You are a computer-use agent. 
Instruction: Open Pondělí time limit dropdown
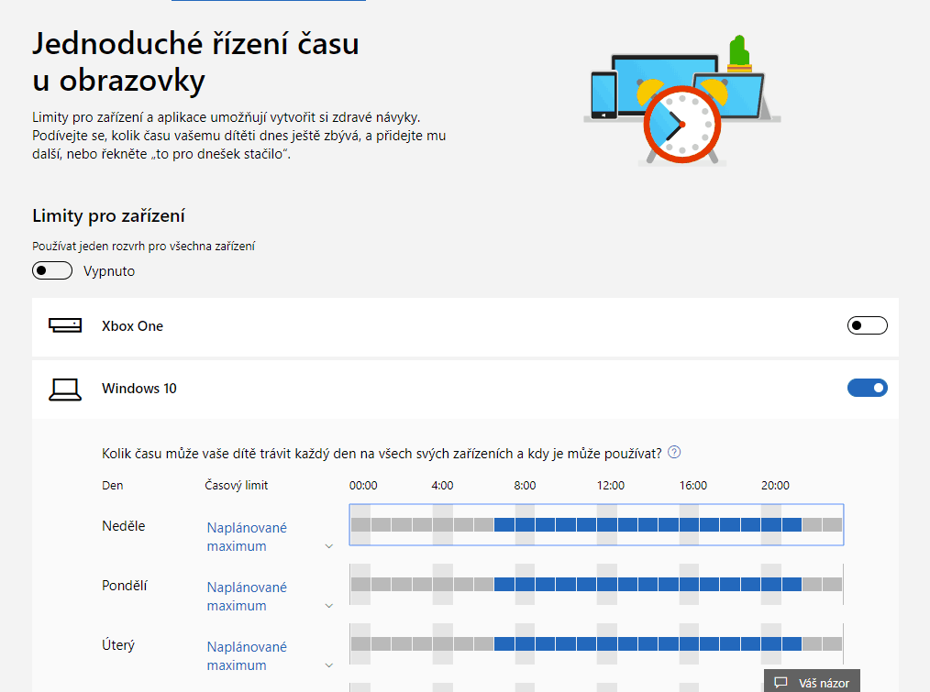(328, 606)
